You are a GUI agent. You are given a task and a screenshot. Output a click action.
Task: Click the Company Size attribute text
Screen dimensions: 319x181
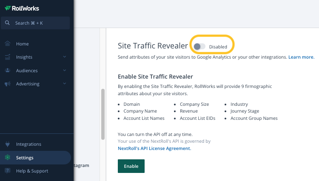[x=194, y=104]
